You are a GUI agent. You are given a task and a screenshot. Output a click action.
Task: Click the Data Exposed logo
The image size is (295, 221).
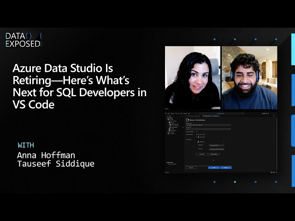click(x=24, y=40)
